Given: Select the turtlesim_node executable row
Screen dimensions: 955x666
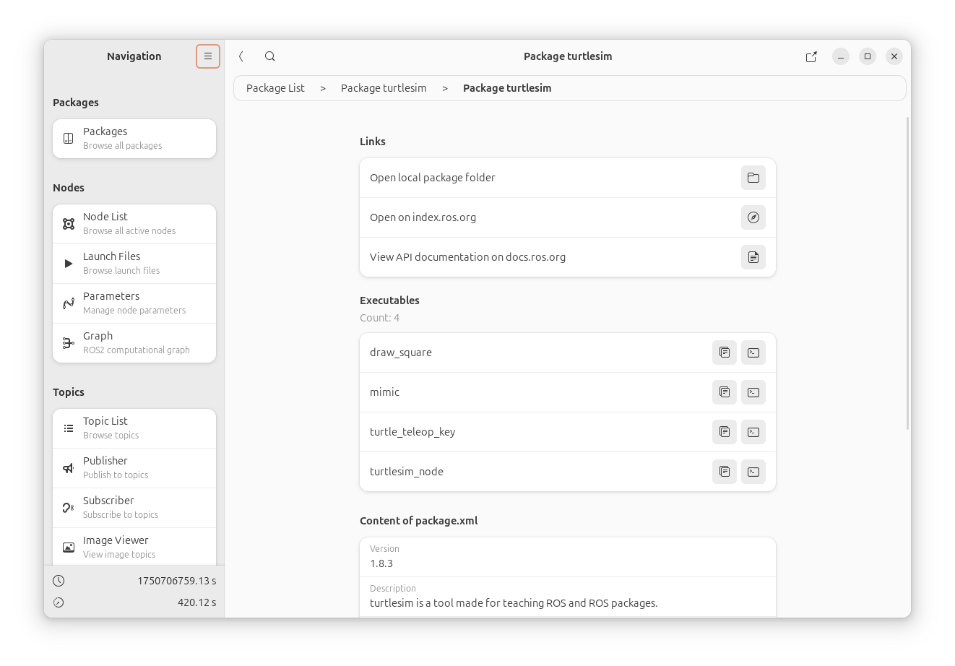Looking at the screenshot, I should coord(568,472).
